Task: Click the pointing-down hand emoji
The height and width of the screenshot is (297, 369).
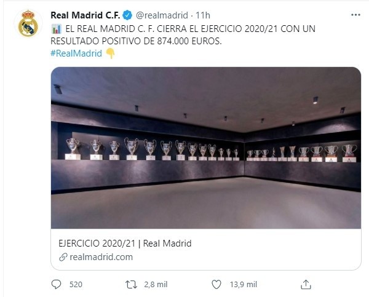Action: click(x=110, y=53)
